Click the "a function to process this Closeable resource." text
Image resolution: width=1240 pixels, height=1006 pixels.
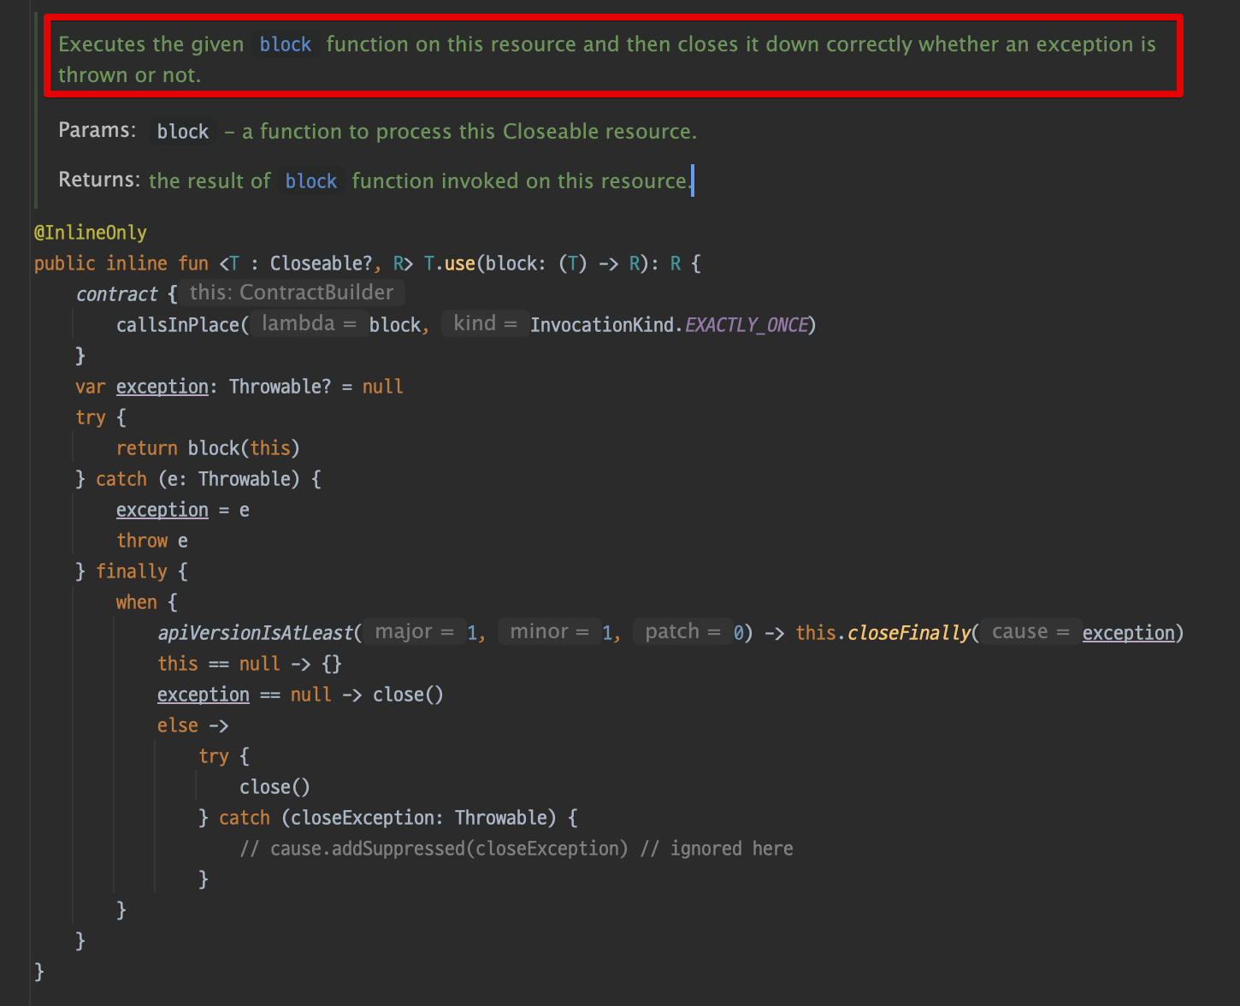coord(469,132)
